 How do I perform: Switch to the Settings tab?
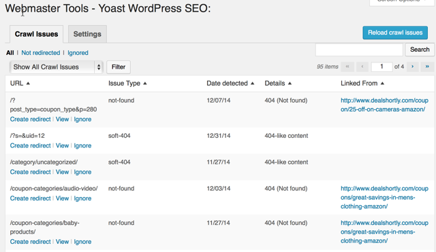87,34
